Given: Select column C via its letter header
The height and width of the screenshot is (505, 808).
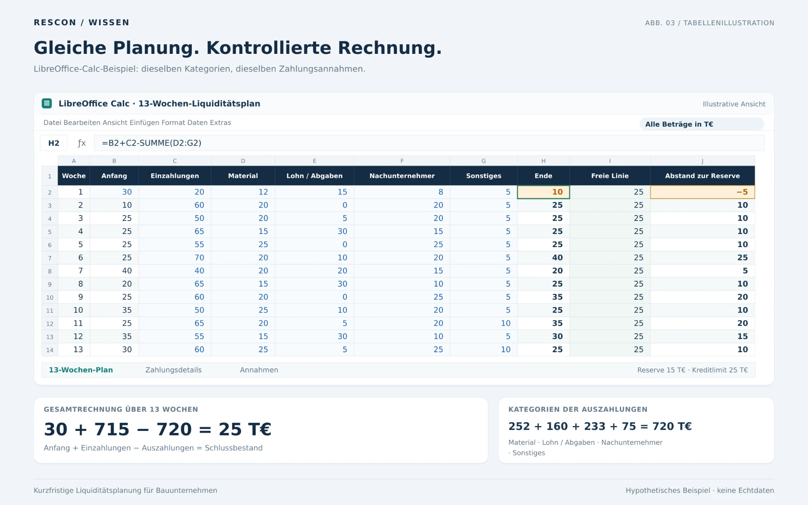Looking at the screenshot, I should 175,161.
